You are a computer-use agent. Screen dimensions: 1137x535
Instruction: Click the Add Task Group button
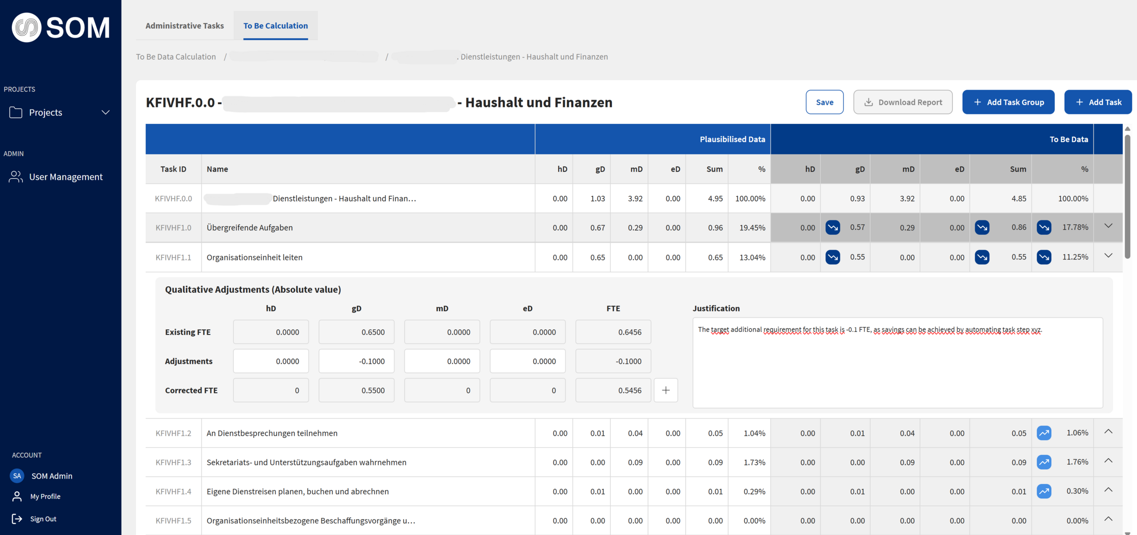1008,102
